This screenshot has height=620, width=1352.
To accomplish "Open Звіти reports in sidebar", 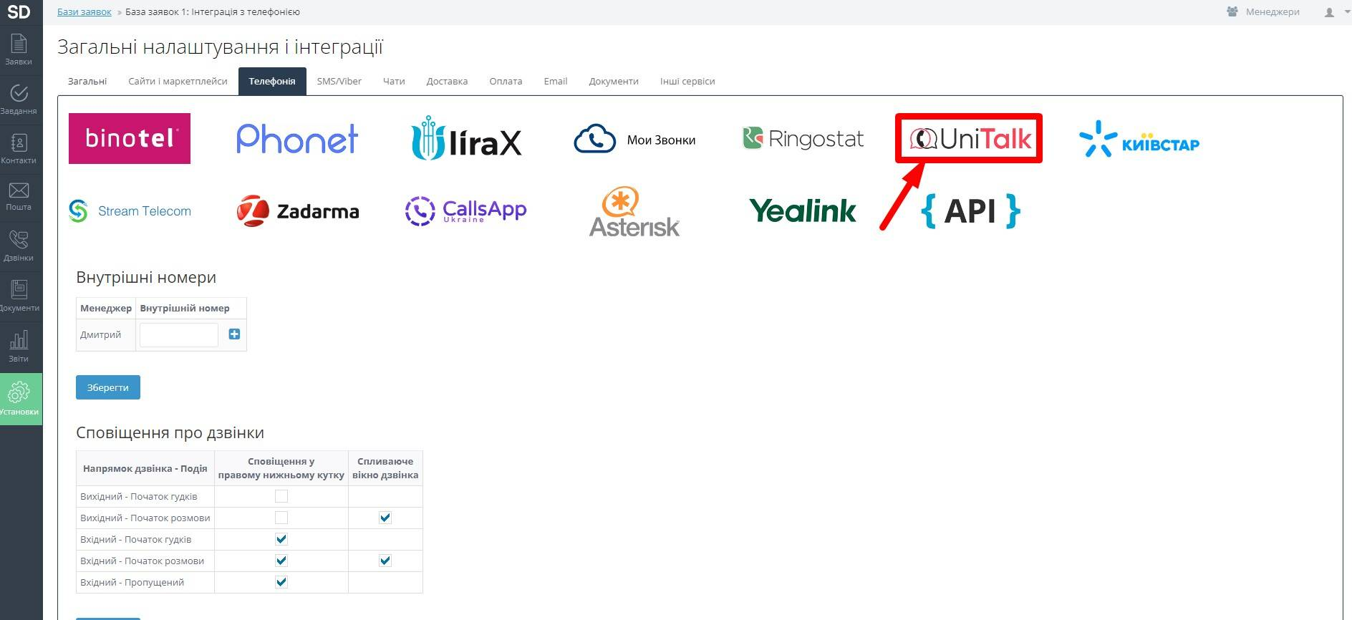I will click(19, 346).
